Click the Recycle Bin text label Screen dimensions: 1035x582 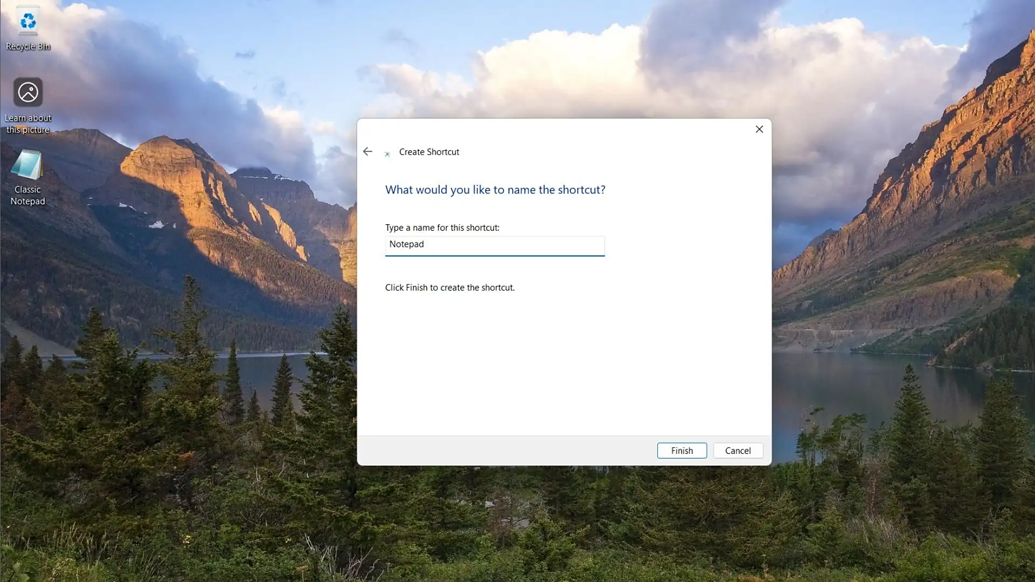click(x=28, y=46)
